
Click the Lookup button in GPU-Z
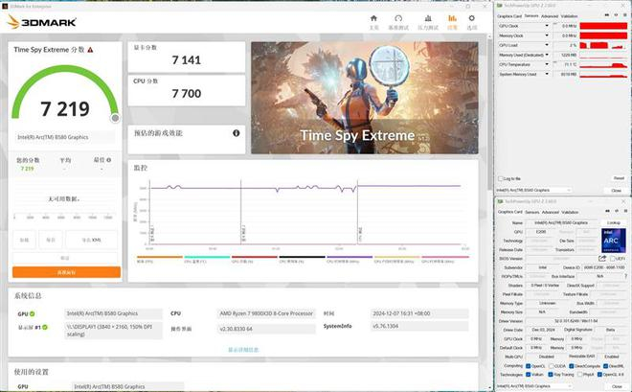[x=613, y=221]
